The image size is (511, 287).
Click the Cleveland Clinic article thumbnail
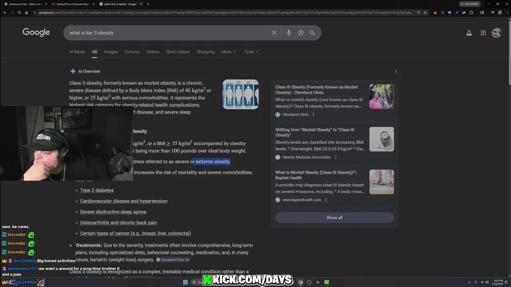pyautogui.click(x=382, y=96)
